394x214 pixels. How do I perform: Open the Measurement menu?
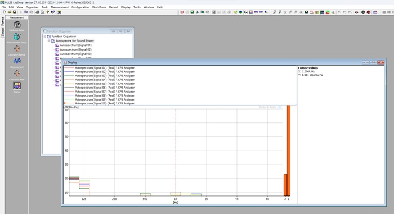[x=60, y=7]
